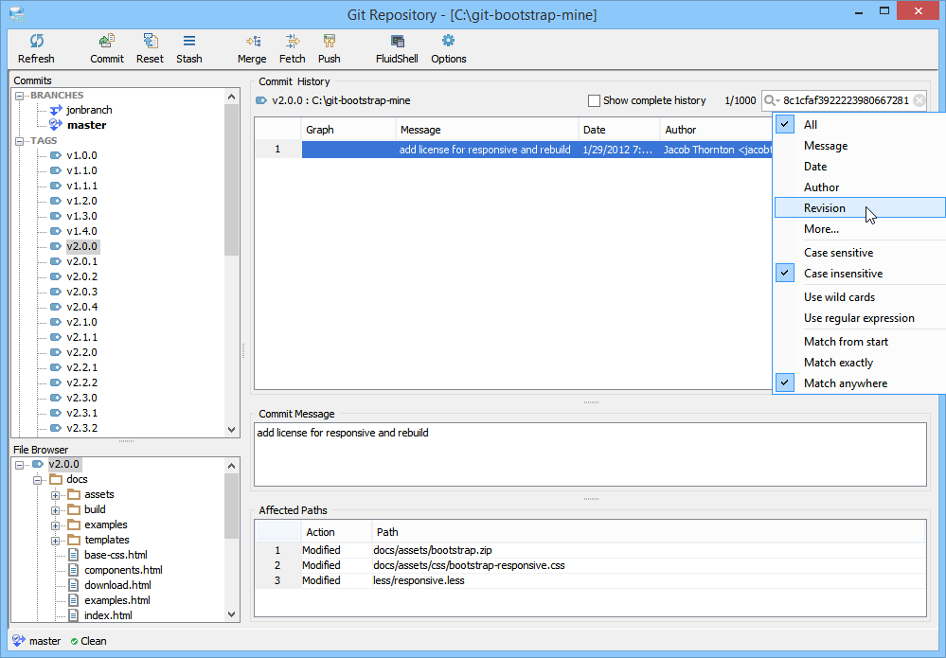Click in the Commit Message text box
This screenshot has width=946, height=658.
[x=590, y=454]
